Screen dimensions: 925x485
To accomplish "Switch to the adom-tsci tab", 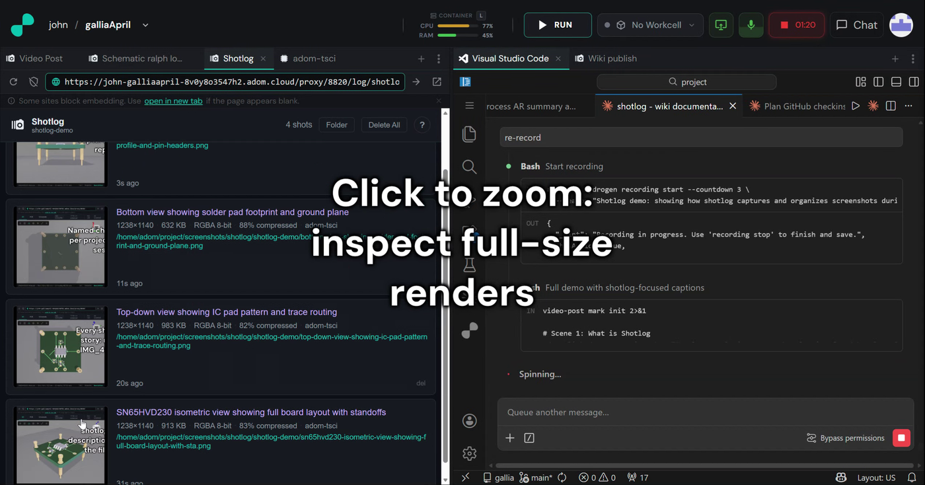I will 308,59.
